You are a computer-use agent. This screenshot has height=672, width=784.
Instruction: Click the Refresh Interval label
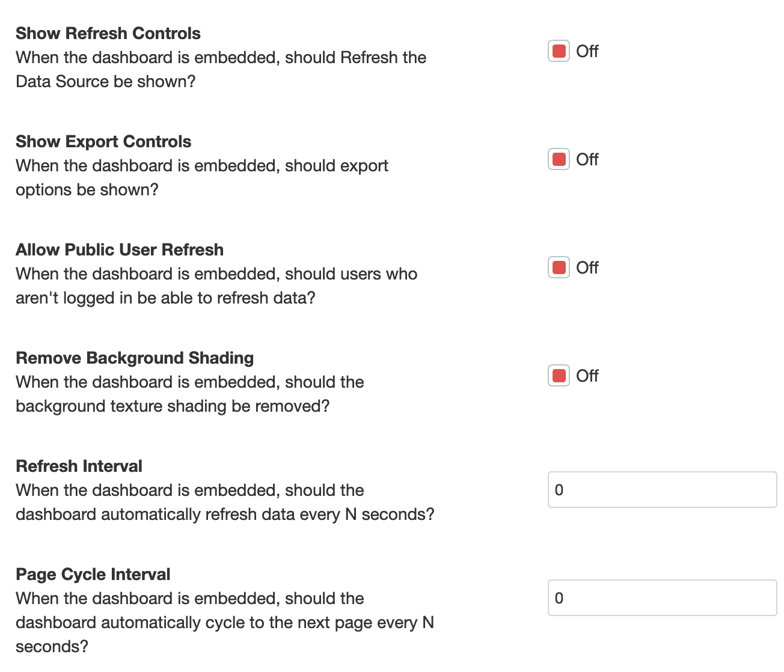coord(79,466)
